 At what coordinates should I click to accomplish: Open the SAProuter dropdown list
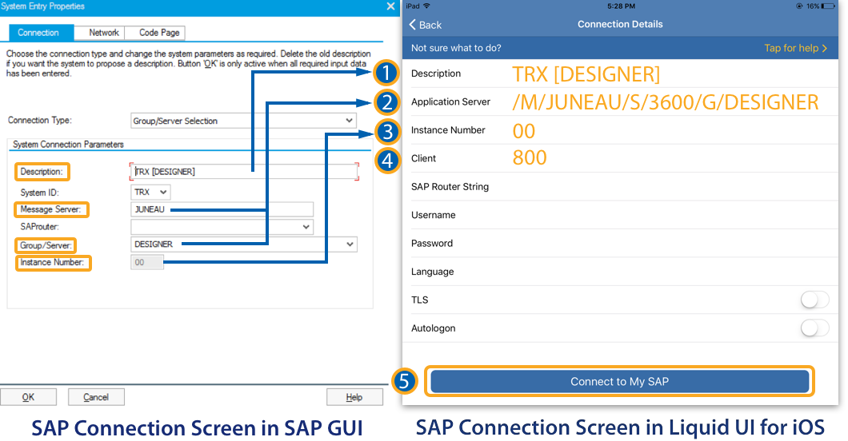tap(306, 227)
